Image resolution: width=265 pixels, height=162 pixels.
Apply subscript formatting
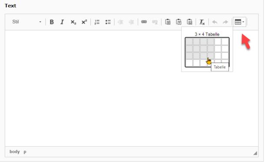click(x=73, y=22)
